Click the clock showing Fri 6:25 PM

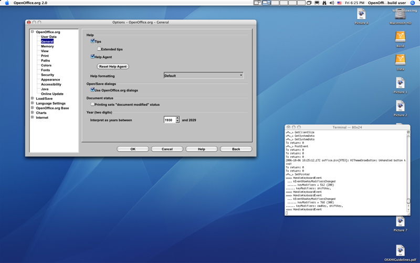[x=355, y=3]
